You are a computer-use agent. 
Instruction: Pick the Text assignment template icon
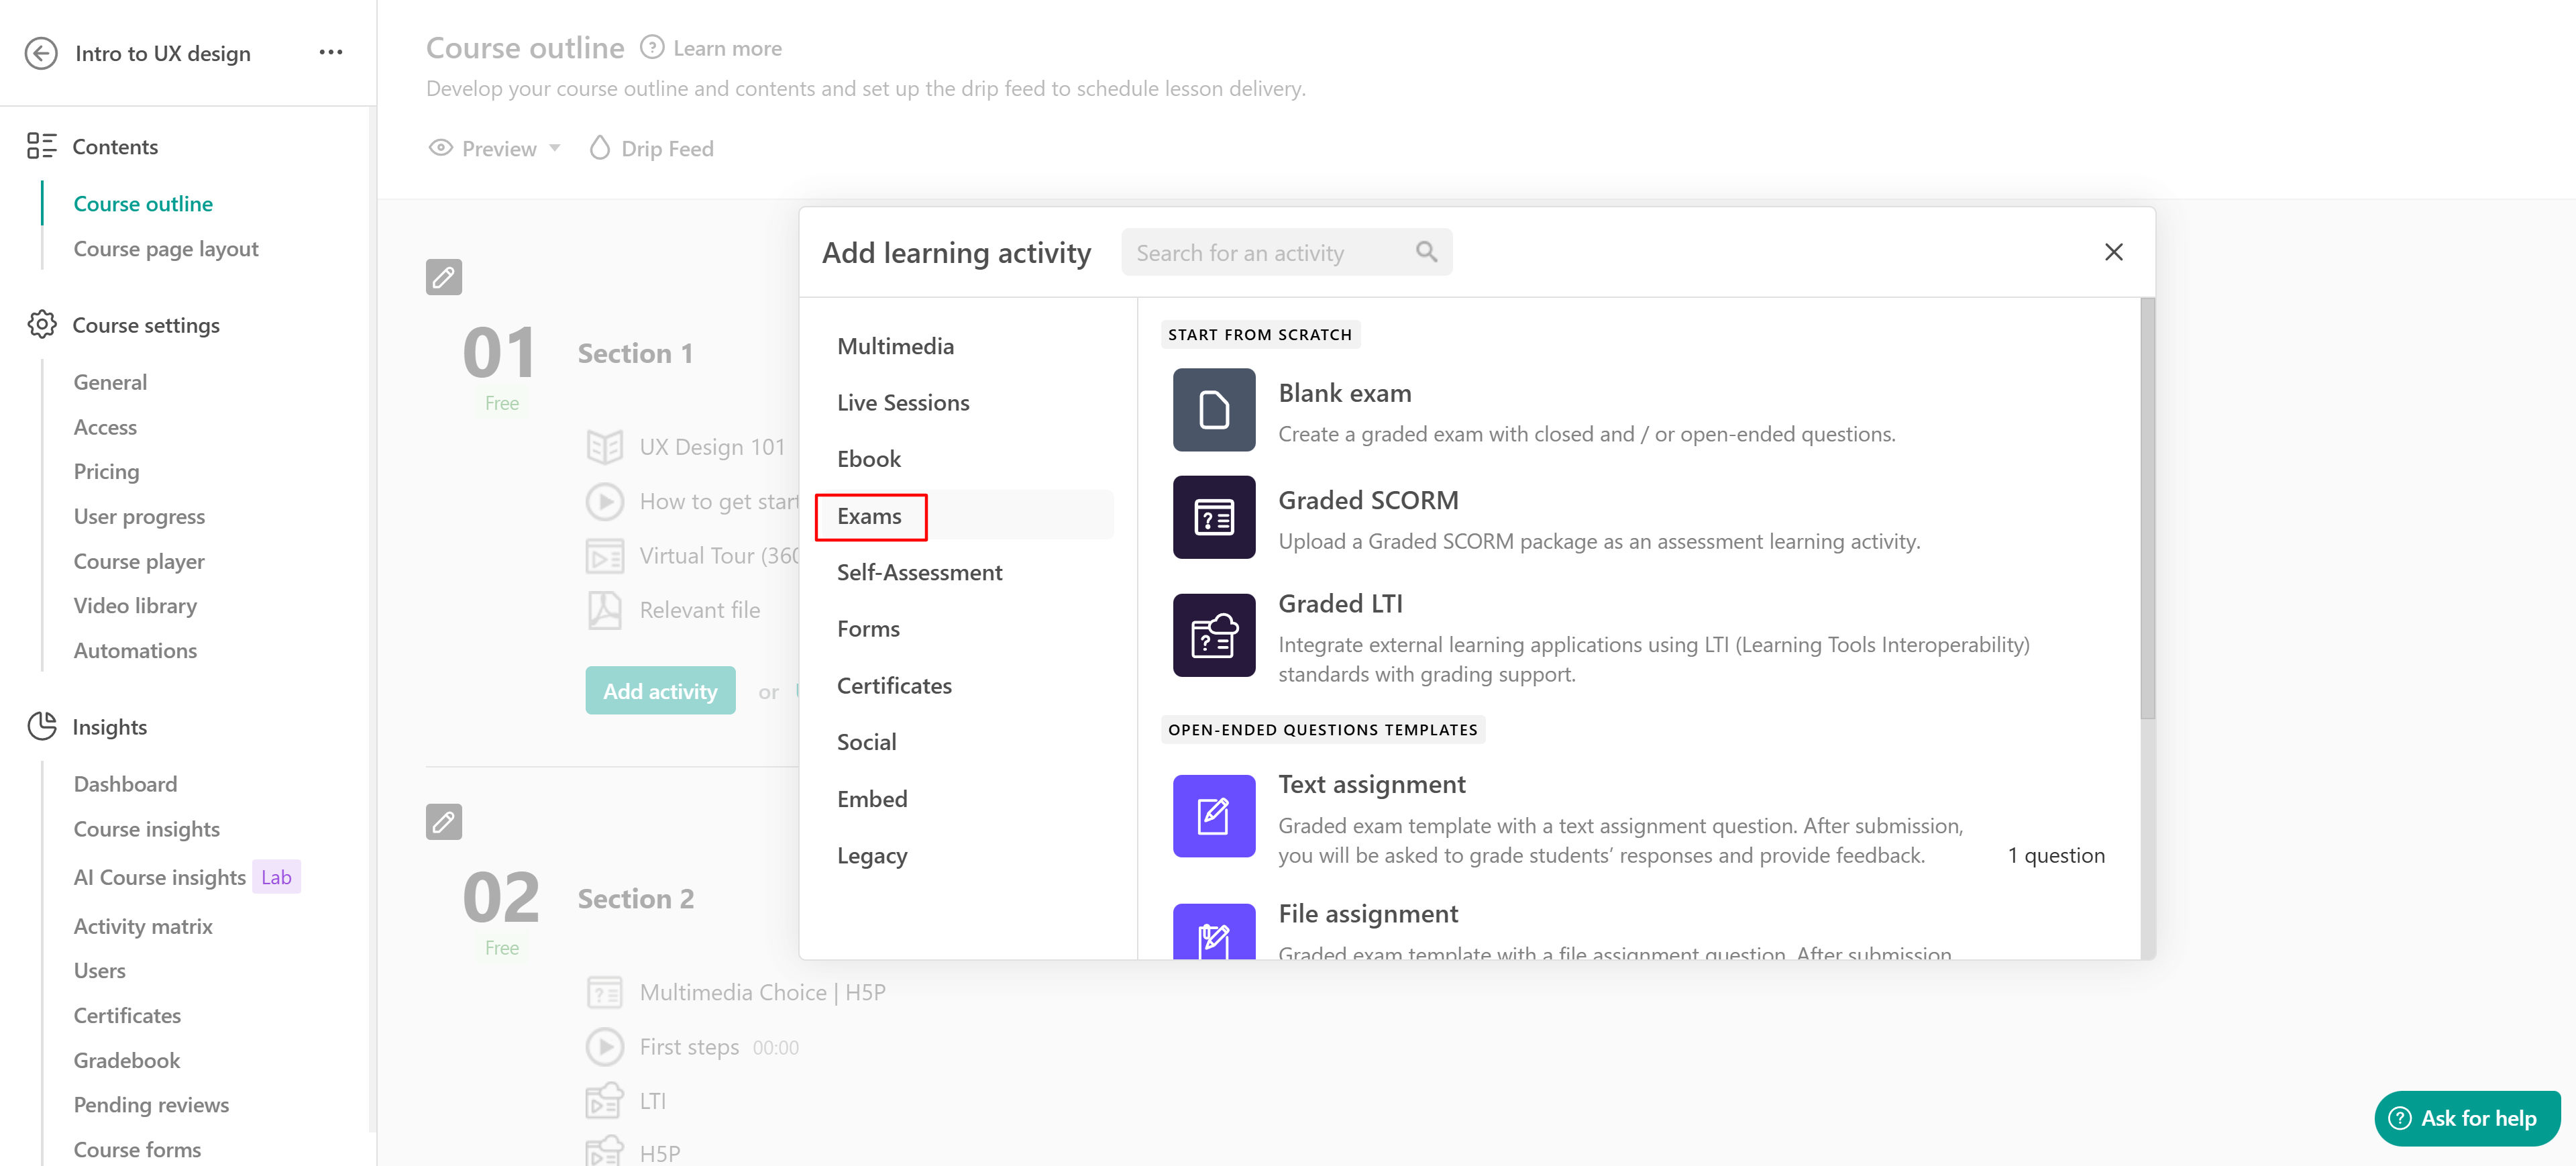coord(1213,816)
